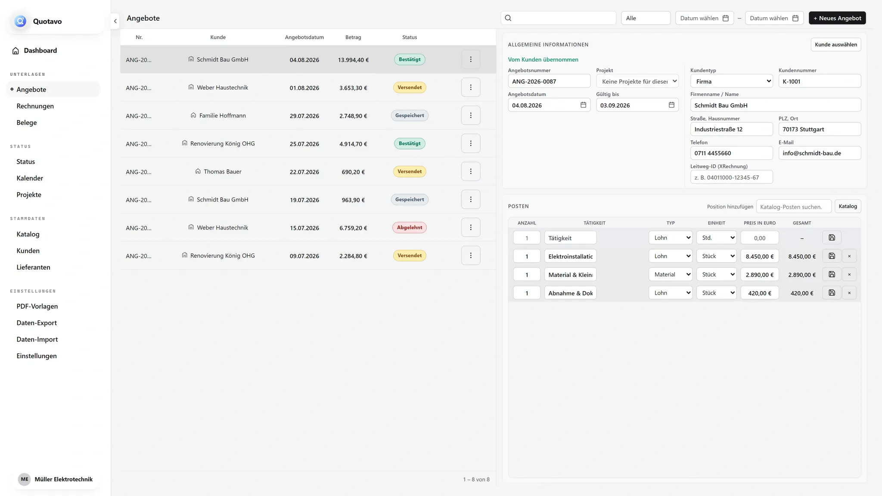Open the Kundentyp Firma dropdown
This screenshot has height=496, width=882.
click(732, 81)
